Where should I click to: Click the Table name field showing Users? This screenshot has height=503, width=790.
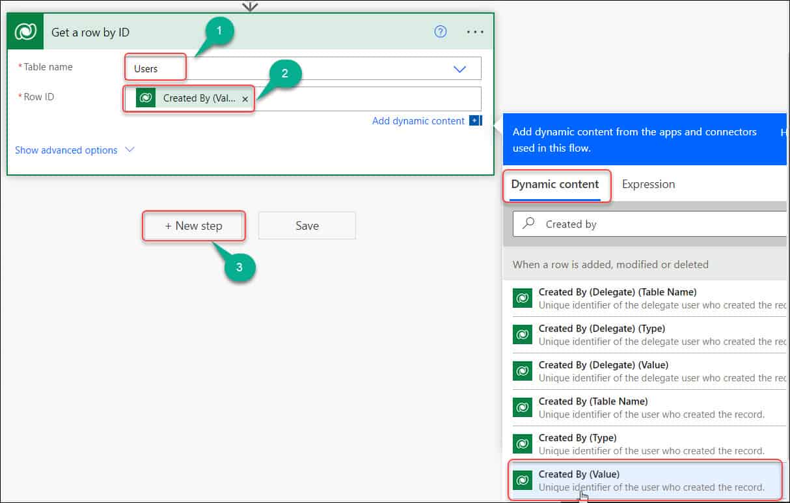[303, 68]
